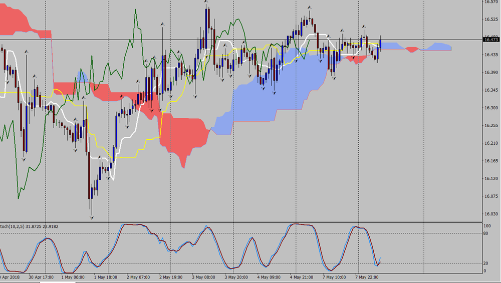Click the stochastic 20 level label
Screen dimensions: 501x283
tap(485, 263)
